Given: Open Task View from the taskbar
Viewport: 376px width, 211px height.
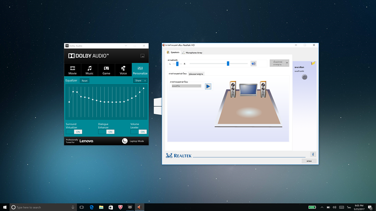Looking at the screenshot, I should [x=81, y=207].
